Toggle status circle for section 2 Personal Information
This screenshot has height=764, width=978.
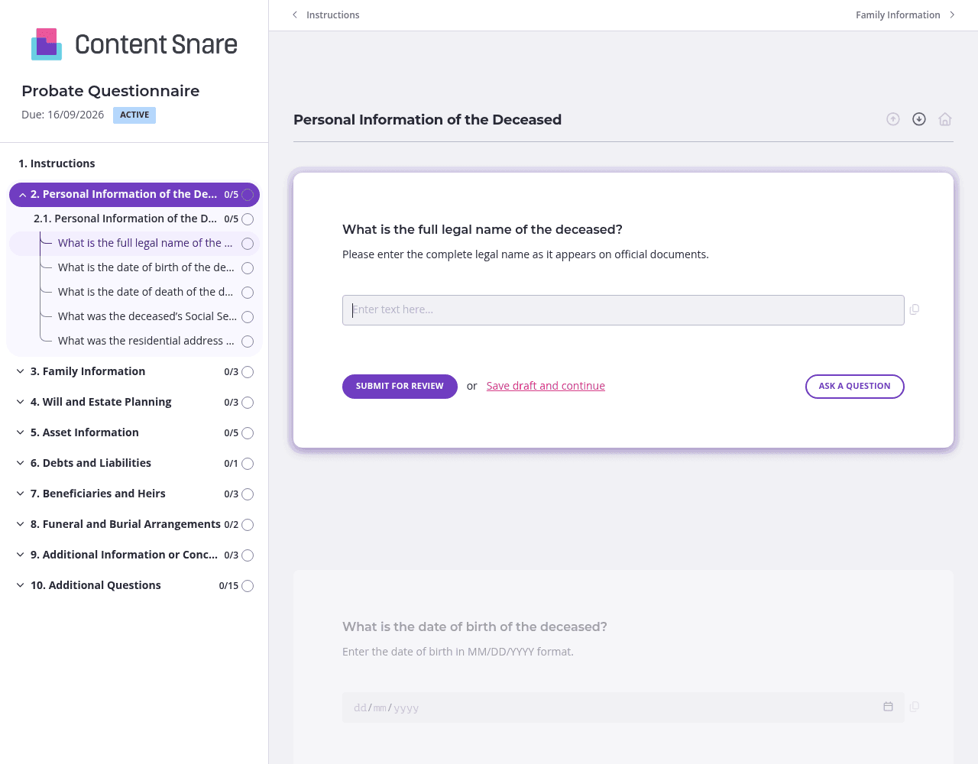248,195
